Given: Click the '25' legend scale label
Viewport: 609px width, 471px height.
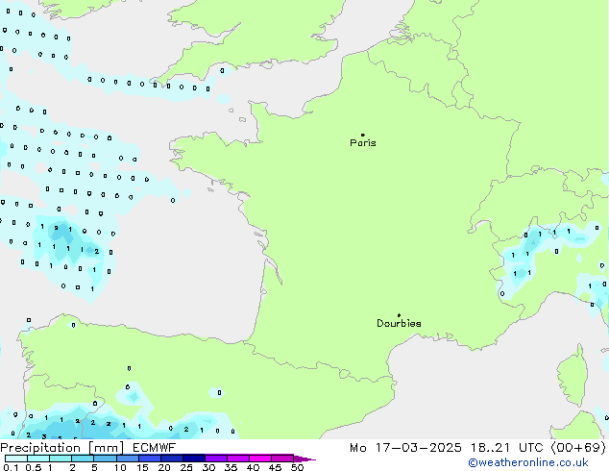Looking at the screenshot, I should point(186,467).
